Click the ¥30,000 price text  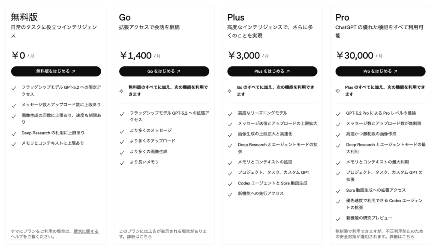[x=355, y=55]
